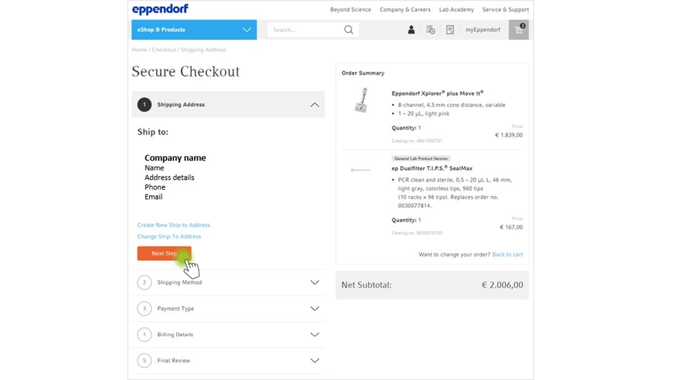The image size is (674, 380).
Task: Expand the Shipping Method section
Action: tap(315, 283)
